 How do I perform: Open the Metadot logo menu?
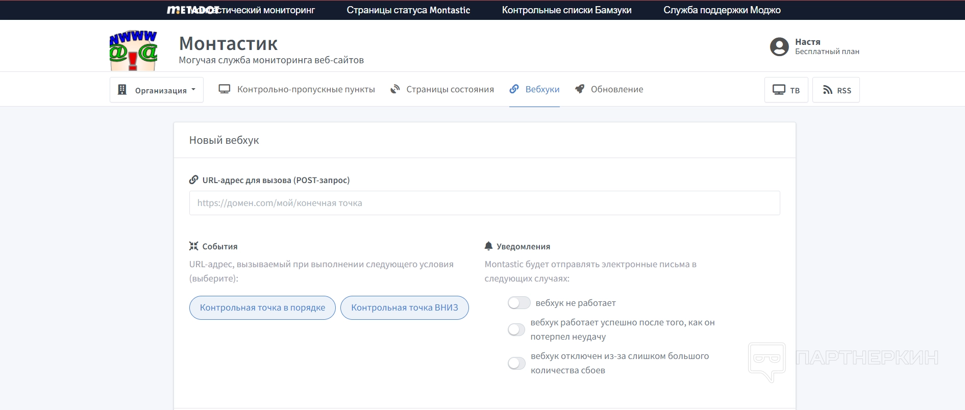click(192, 10)
